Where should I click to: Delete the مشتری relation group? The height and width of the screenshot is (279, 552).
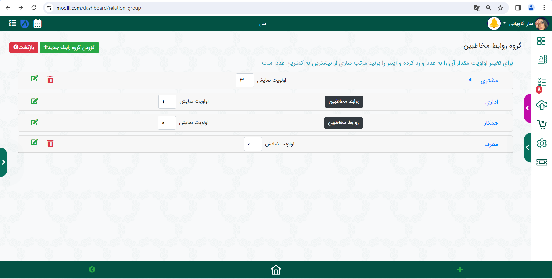pyautogui.click(x=50, y=80)
